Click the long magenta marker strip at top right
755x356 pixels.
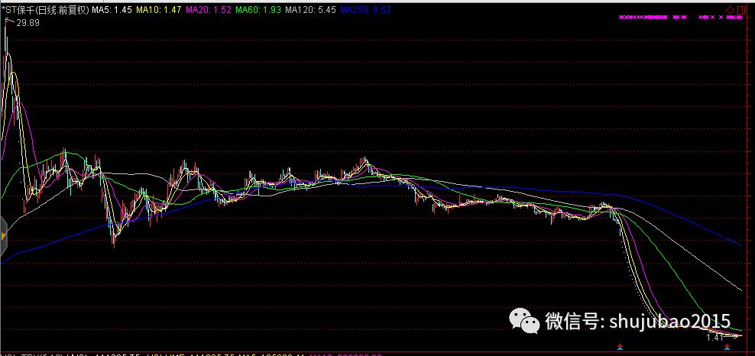pyautogui.click(x=643, y=18)
